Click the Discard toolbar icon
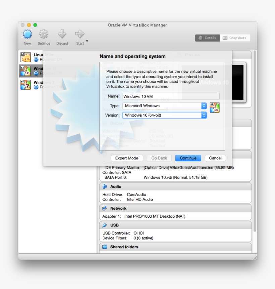275x289 pixels. point(62,35)
